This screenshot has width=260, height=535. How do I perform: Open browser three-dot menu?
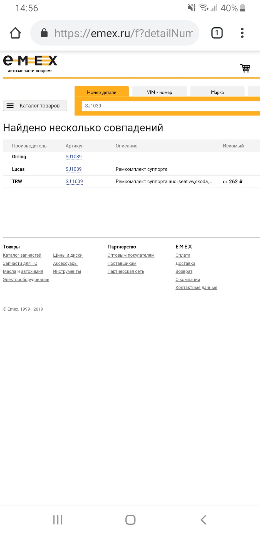(x=242, y=33)
